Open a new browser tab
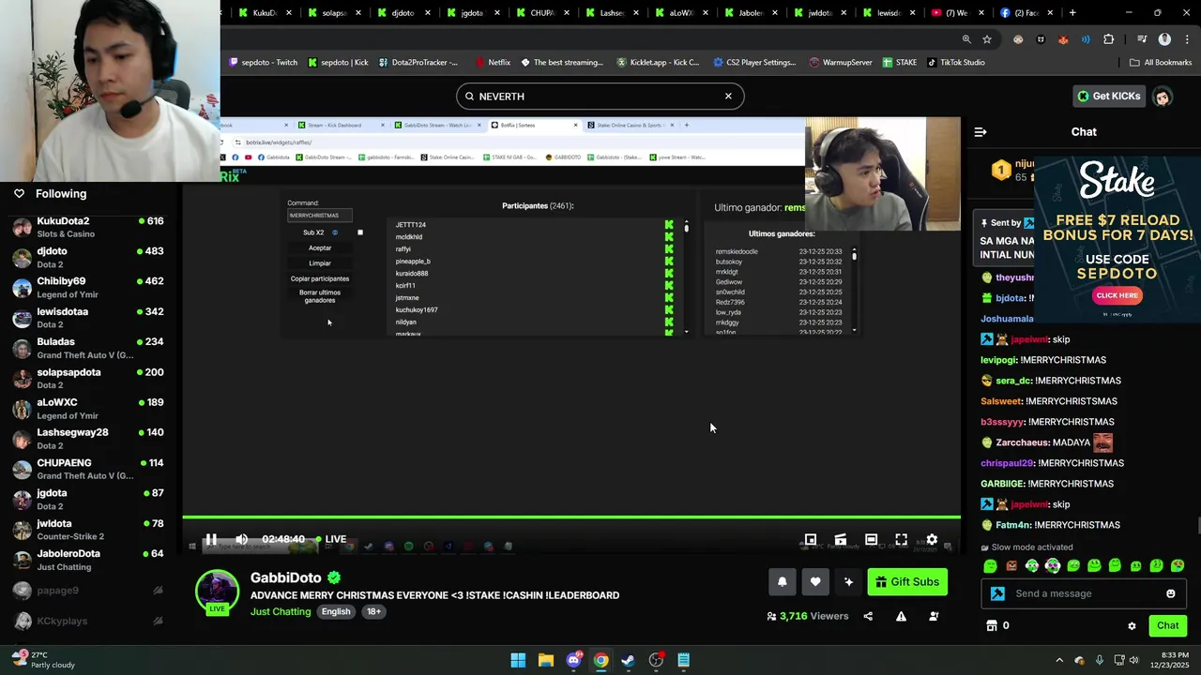 [1072, 13]
